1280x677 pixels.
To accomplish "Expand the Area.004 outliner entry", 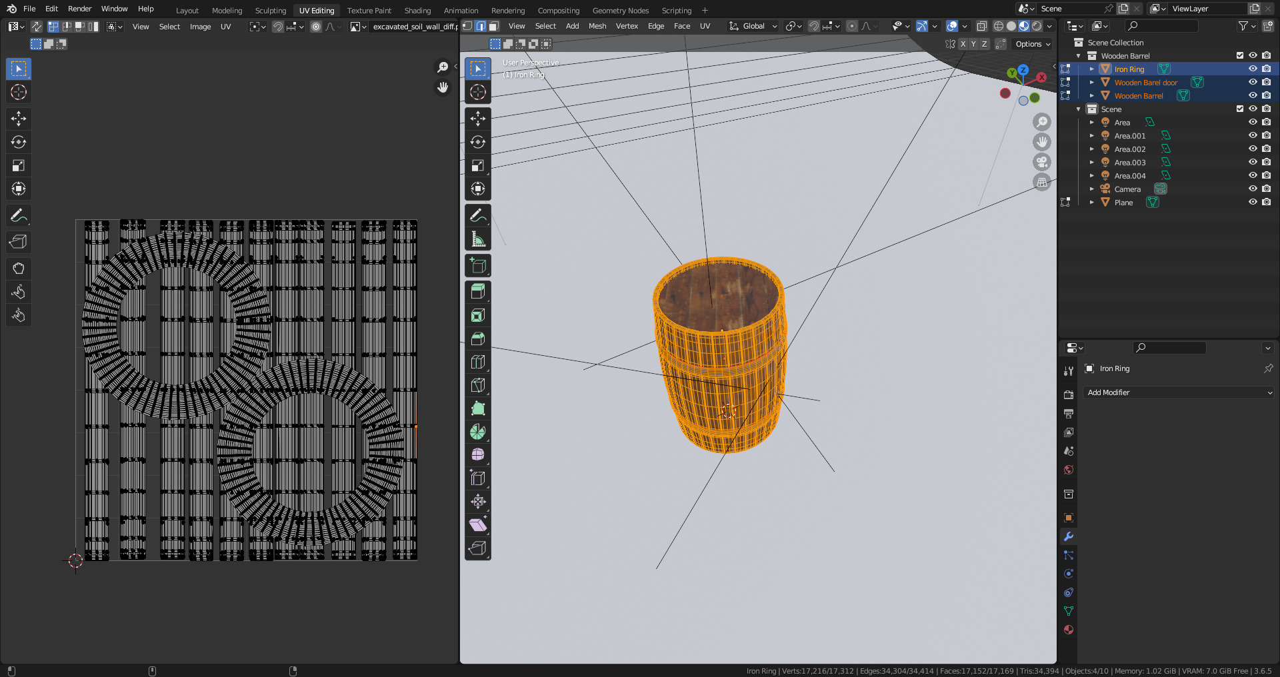I will 1092,175.
